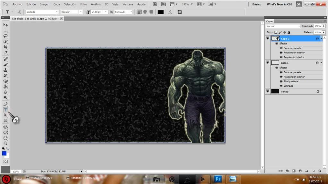
Task: Toggle the Character and Paragraph panels
Action: tap(180, 12)
